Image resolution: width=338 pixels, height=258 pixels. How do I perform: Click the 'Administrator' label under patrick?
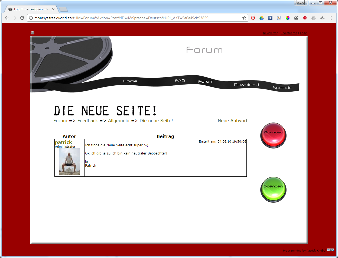(x=65, y=147)
